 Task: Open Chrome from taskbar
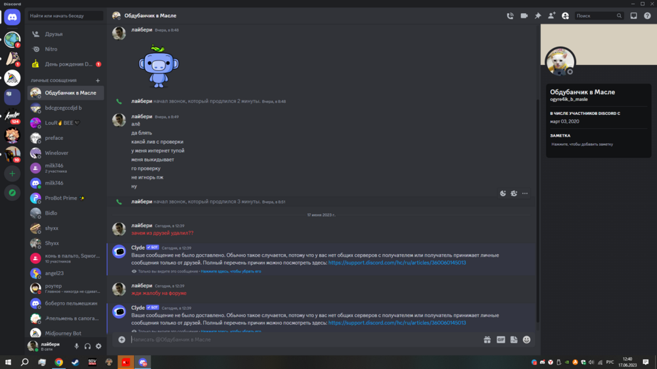pos(58,362)
